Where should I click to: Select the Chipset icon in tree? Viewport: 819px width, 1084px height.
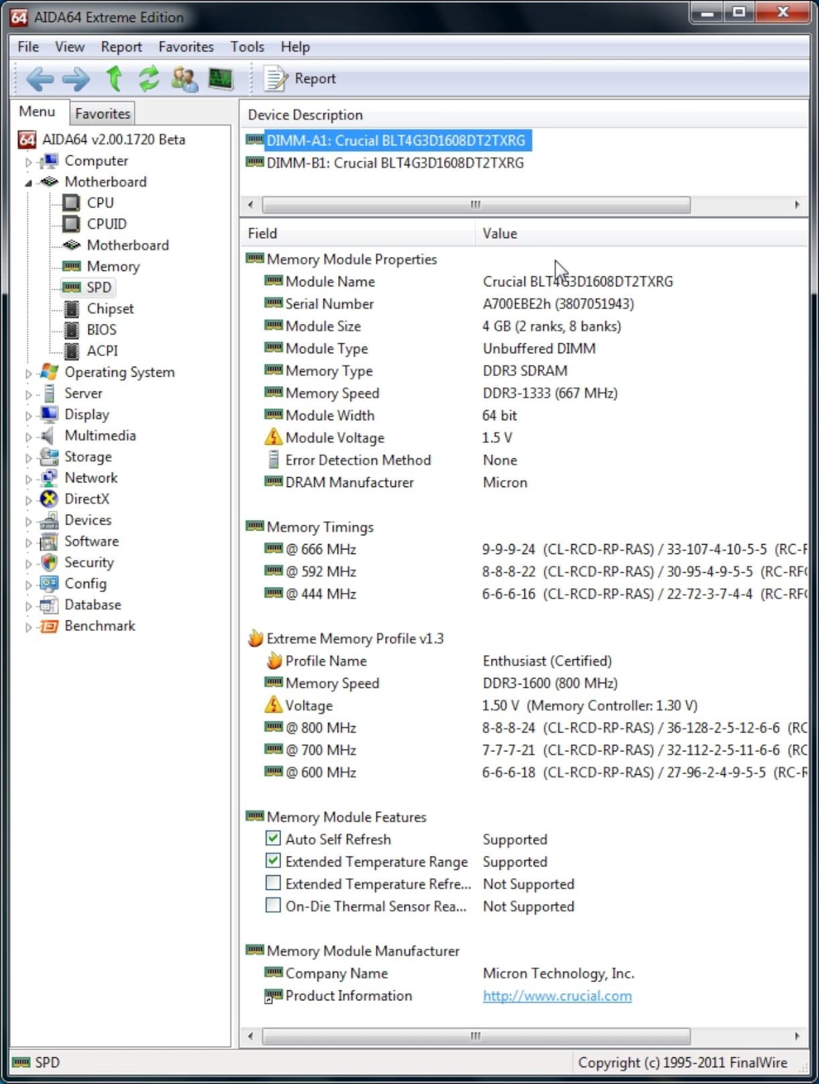point(71,308)
